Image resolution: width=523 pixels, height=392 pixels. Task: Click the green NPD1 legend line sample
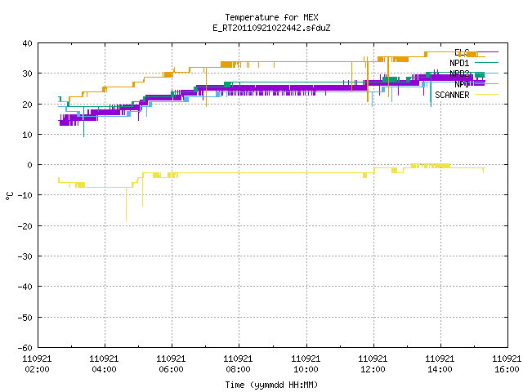click(x=487, y=62)
